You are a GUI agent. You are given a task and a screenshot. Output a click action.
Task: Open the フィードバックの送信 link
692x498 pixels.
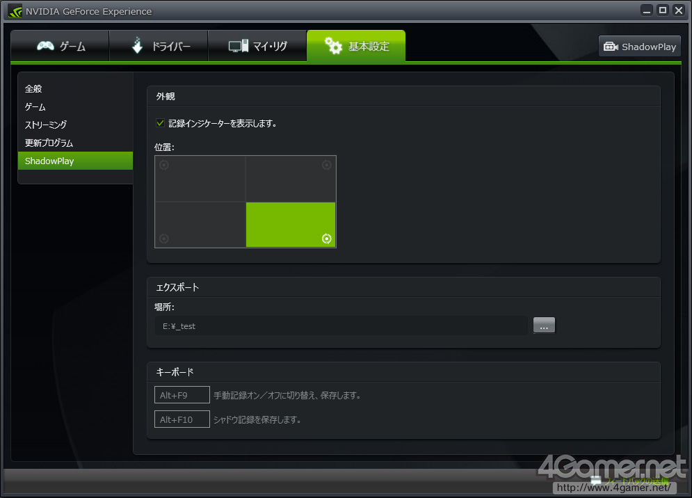pyautogui.click(x=636, y=481)
